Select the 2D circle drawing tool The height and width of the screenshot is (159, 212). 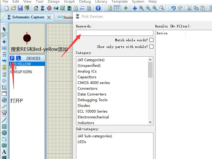click(x=4, y=133)
